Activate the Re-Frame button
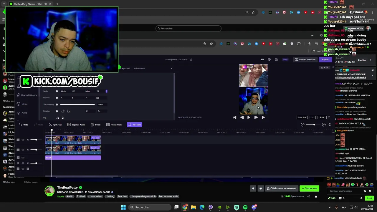This screenshot has width=377, height=212. [135, 125]
